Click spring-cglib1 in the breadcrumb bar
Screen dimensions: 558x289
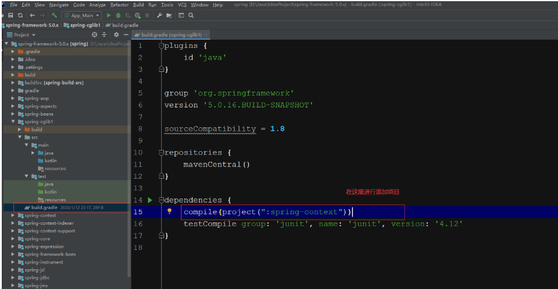82,25
